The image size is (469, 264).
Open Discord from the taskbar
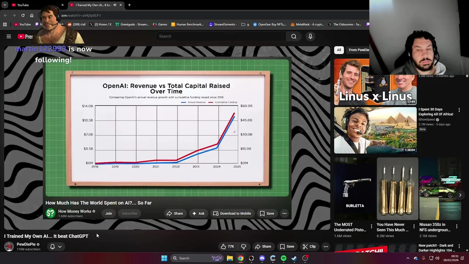pyautogui.click(x=262, y=258)
